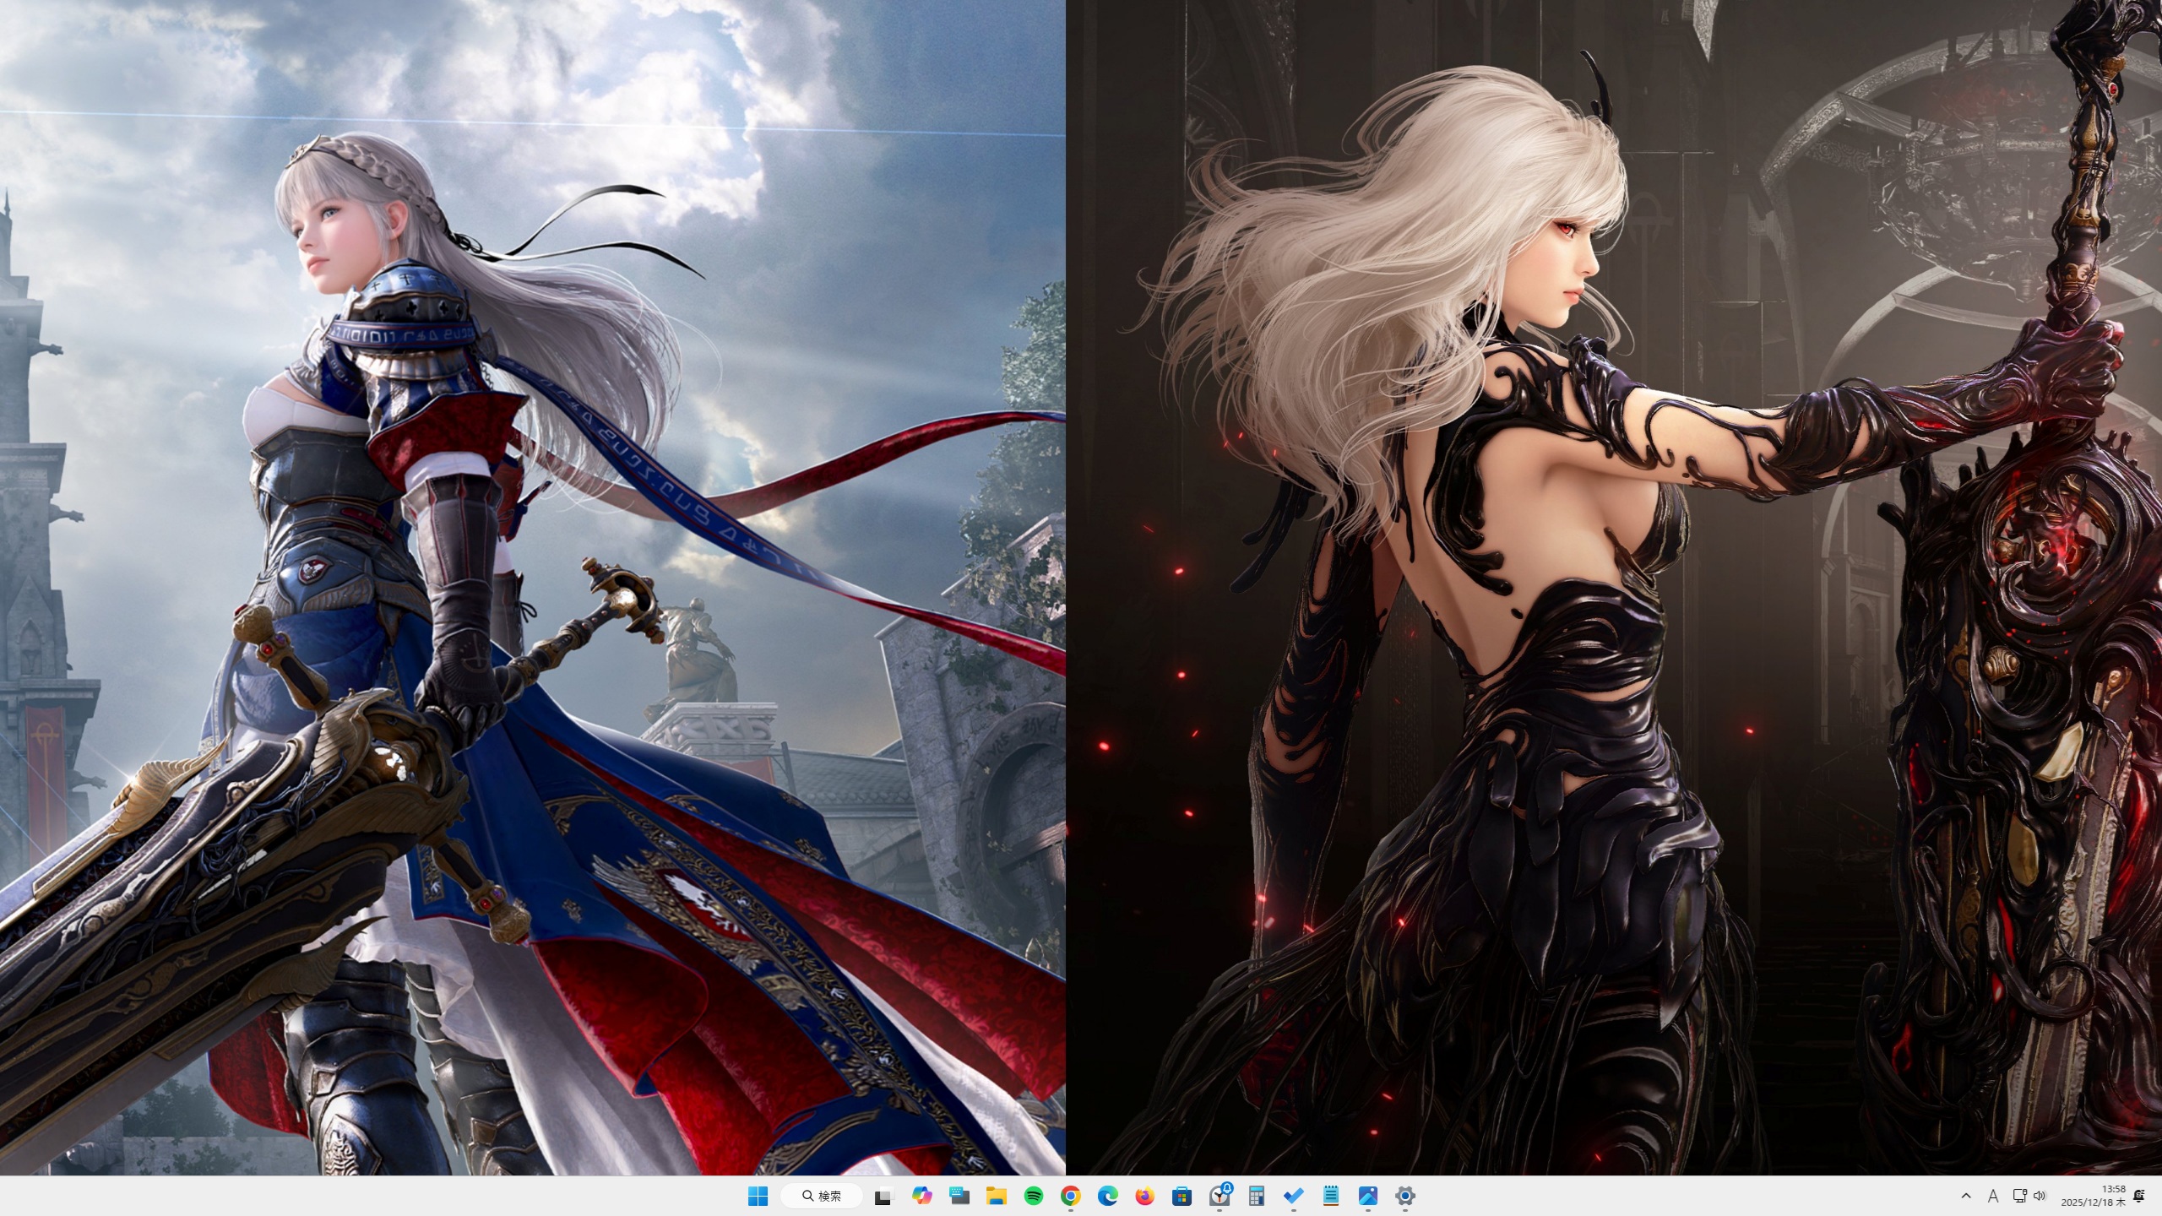Launch Calculator from the taskbar
Screen dimensions: 2162x1216
[x=1257, y=1196]
